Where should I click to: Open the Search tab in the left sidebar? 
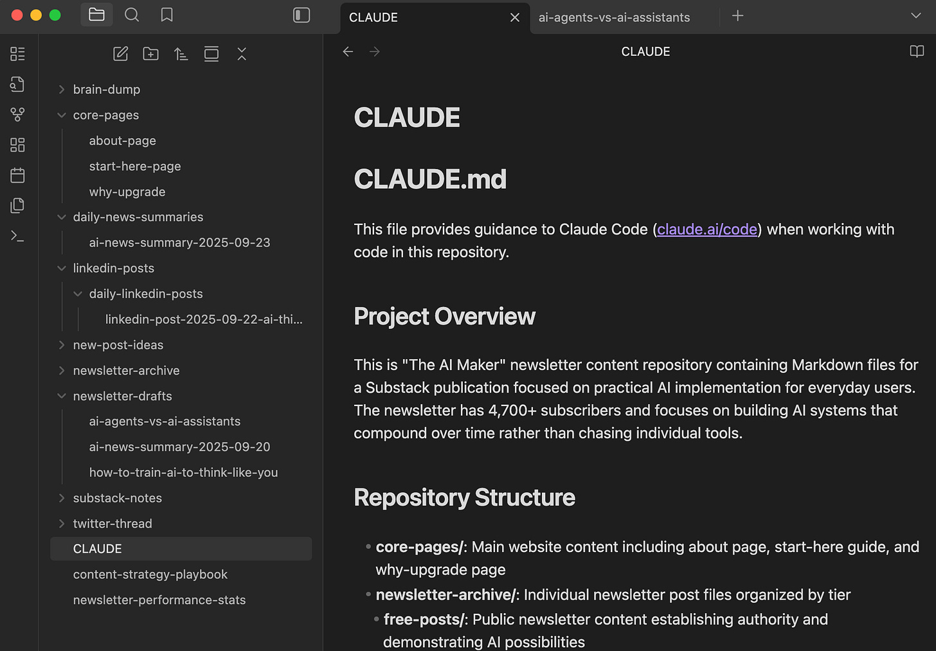(132, 14)
